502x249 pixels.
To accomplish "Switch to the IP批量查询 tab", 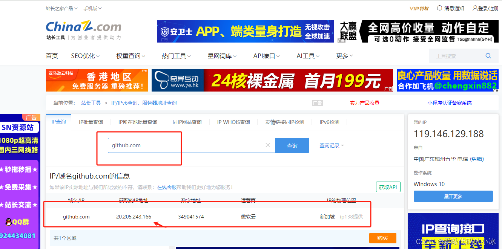I will [x=91, y=122].
